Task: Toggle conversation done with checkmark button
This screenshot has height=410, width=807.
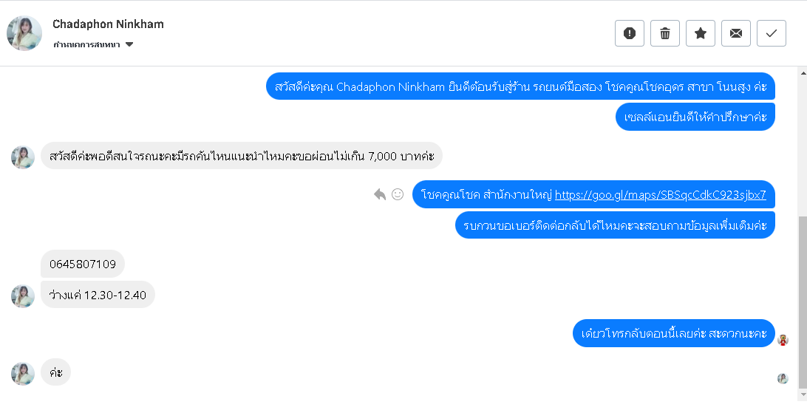Action: pyautogui.click(x=772, y=33)
